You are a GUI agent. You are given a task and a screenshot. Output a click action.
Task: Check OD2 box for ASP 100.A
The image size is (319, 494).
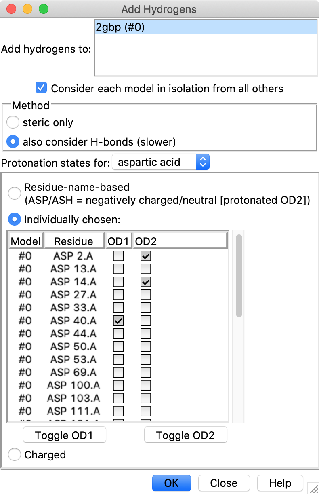146,385
